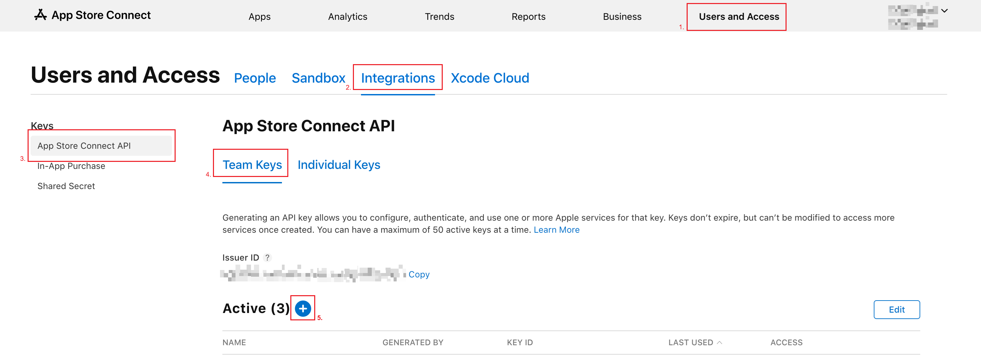Click the App Store Connect logo
This screenshot has height=360, width=981.
[92, 15]
